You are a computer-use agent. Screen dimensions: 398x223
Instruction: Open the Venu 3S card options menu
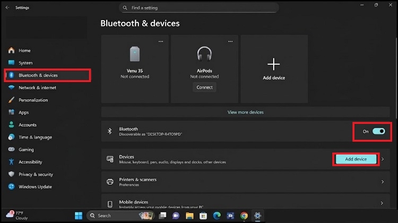coord(161,41)
